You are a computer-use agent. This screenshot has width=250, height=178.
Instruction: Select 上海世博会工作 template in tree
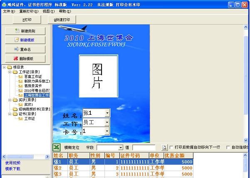pyautogui.click(x=37, y=95)
